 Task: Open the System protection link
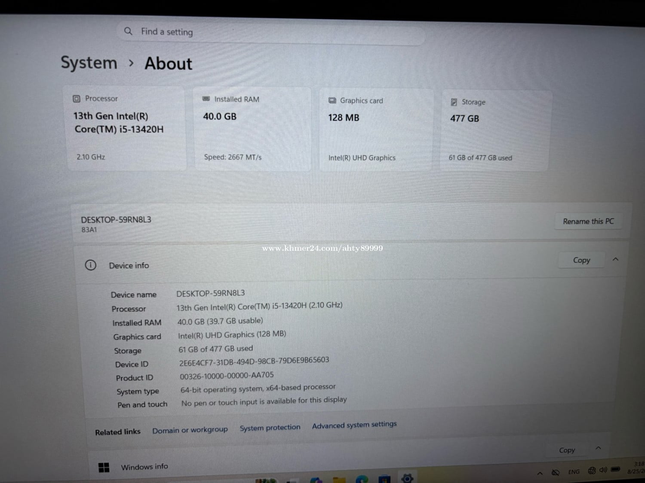270,428
